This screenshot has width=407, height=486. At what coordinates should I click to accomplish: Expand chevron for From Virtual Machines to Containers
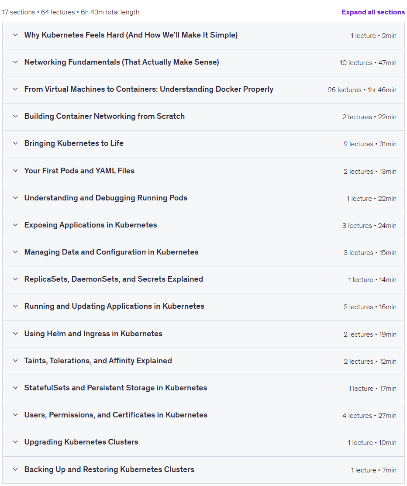pyautogui.click(x=15, y=89)
